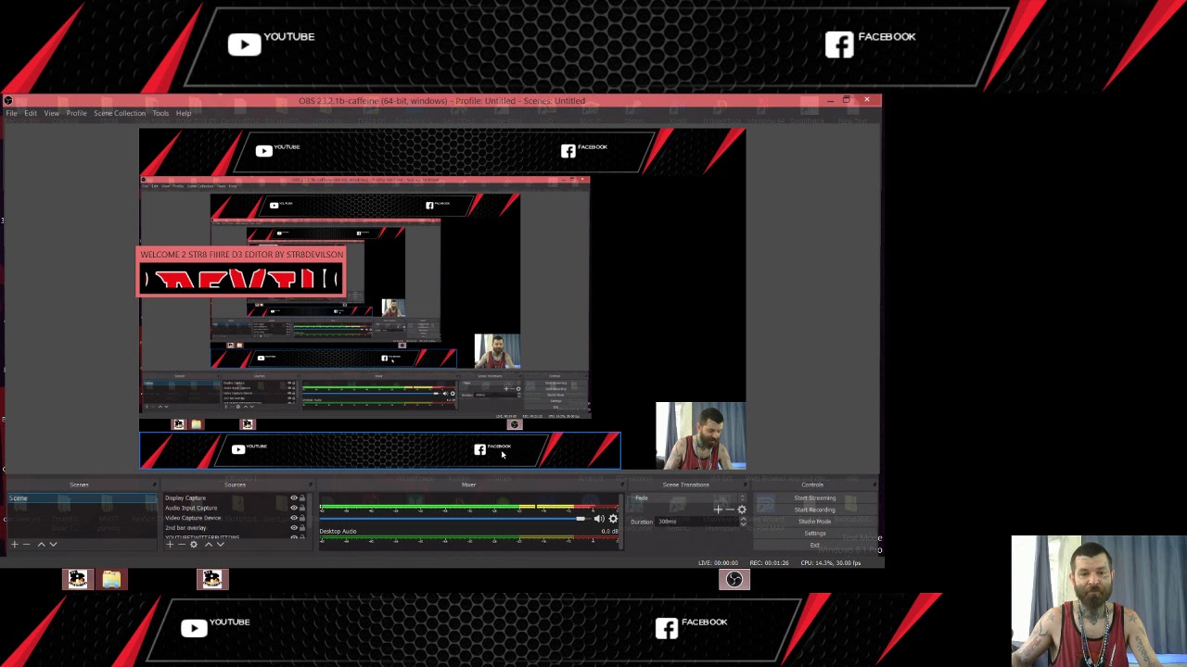Move the scene up in the Scenes list
The height and width of the screenshot is (667, 1187).
click(x=41, y=545)
